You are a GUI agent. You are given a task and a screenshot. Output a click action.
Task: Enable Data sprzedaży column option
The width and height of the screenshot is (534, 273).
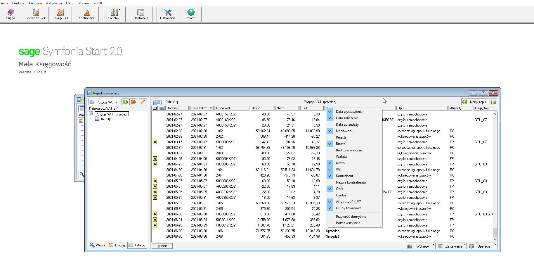354,125
